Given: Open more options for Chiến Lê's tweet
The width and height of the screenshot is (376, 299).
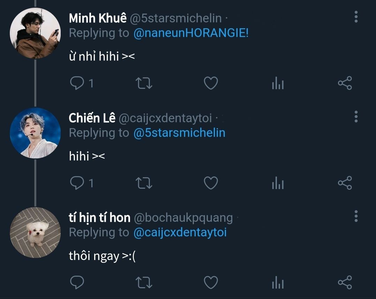Looking at the screenshot, I should click(x=356, y=117).
